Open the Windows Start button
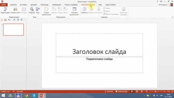The height and width of the screenshot is (98, 174). tap(3, 96)
